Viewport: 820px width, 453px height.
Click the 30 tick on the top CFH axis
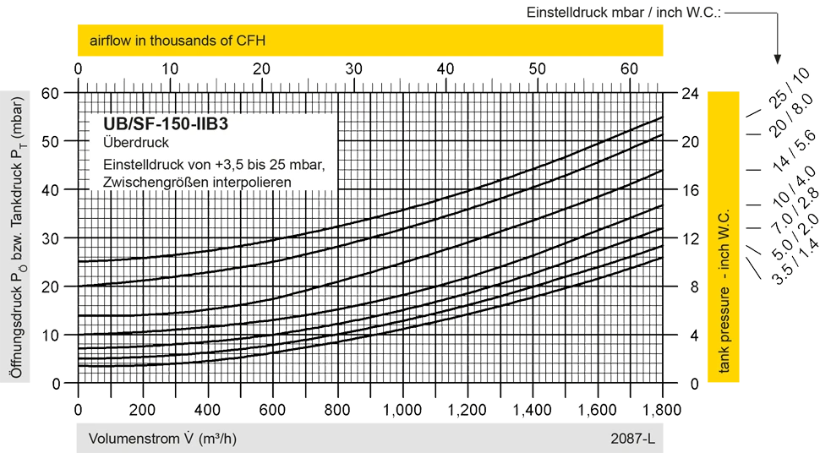(x=353, y=68)
